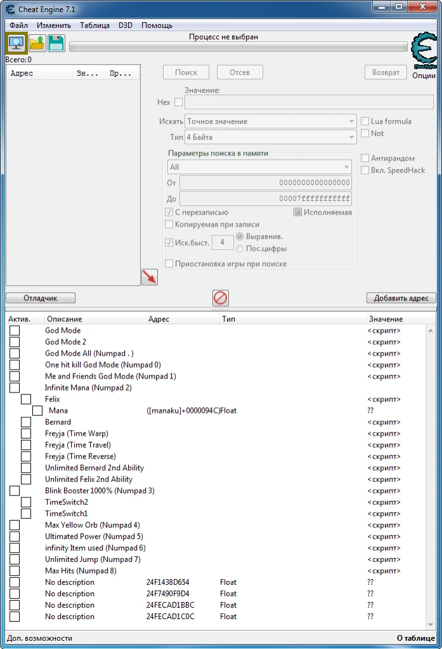The width and height of the screenshot is (442, 649).
Task: Open cheat table folder icon
Action: point(37,43)
